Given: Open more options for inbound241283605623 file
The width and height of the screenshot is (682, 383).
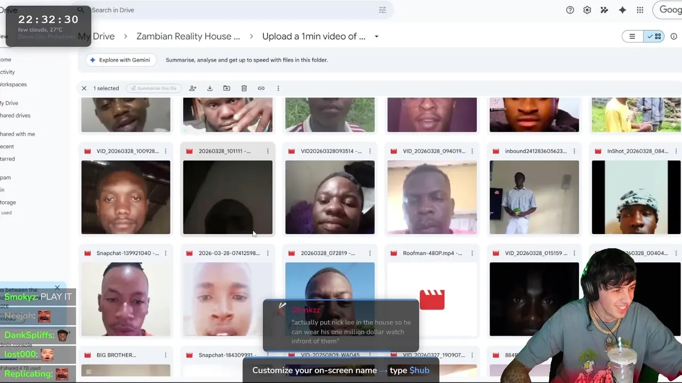Looking at the screenshot, I should [x=574, y=151].
